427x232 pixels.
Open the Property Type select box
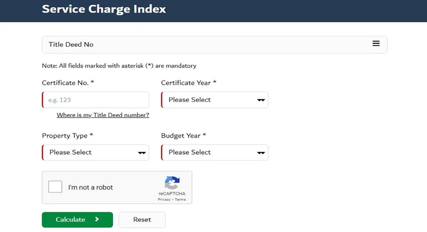point(95,152)
